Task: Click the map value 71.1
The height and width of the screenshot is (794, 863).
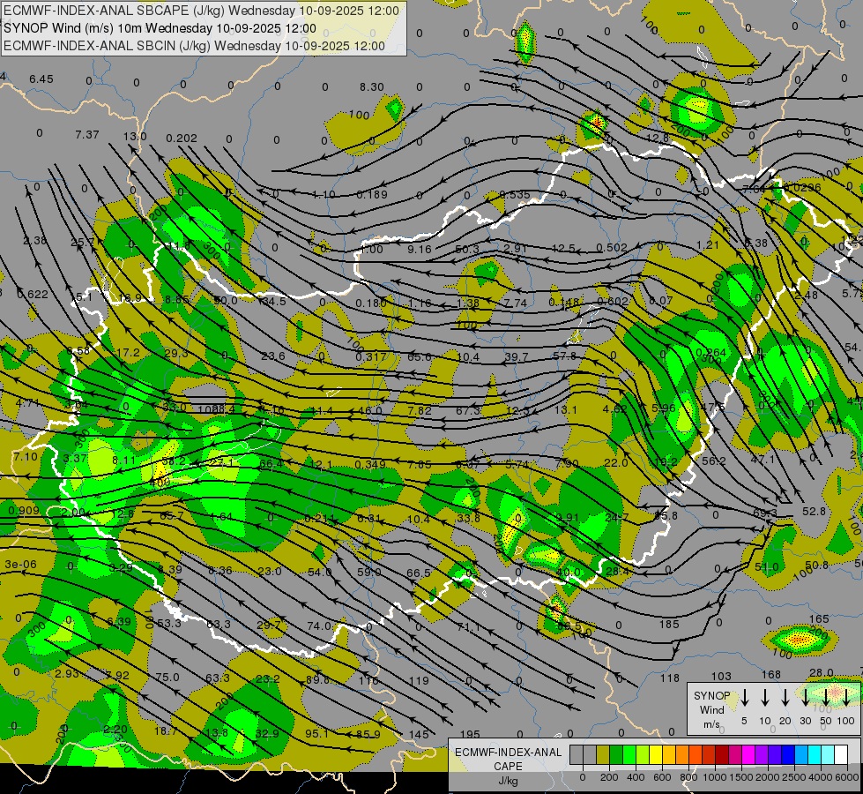Action: [x=469, y=627]
